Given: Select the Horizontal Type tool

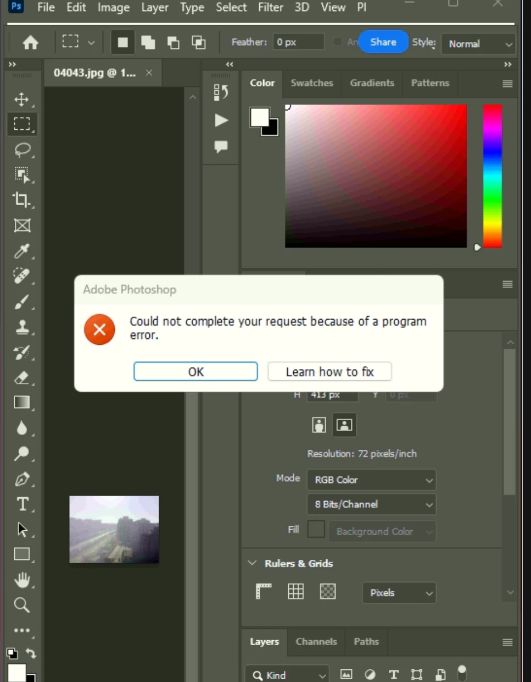Looking at the screenshot, I should 22,504.
